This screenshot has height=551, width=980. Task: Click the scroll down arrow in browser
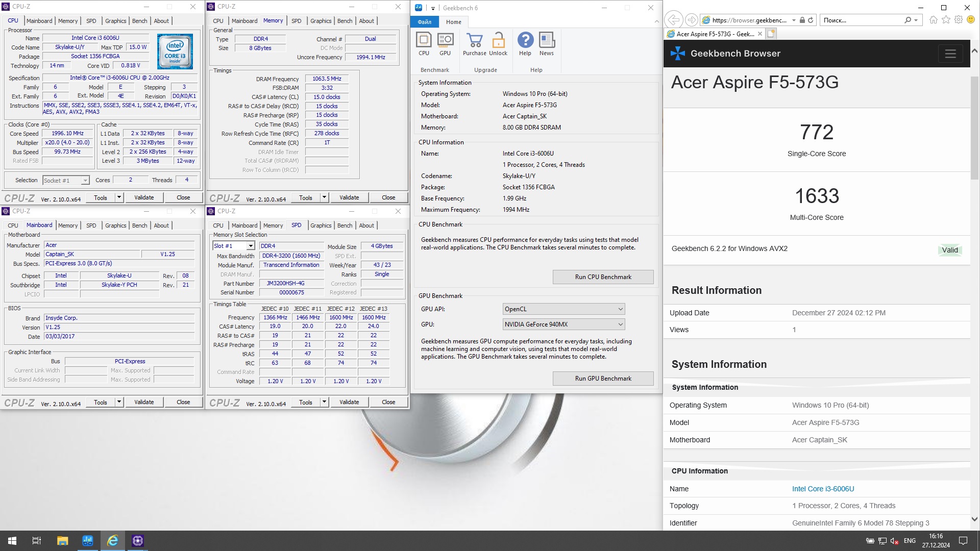(x=974, y=519)
